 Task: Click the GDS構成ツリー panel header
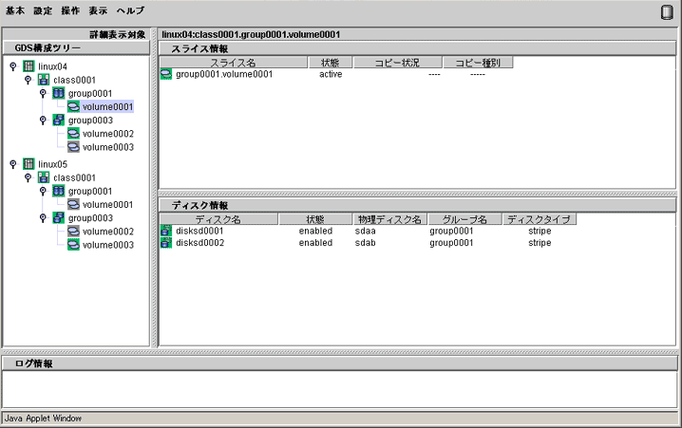(76, 47)
